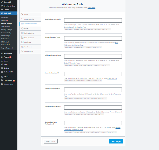
Task: Click the CRM Entries notification badge
Action: coord(14,80)
